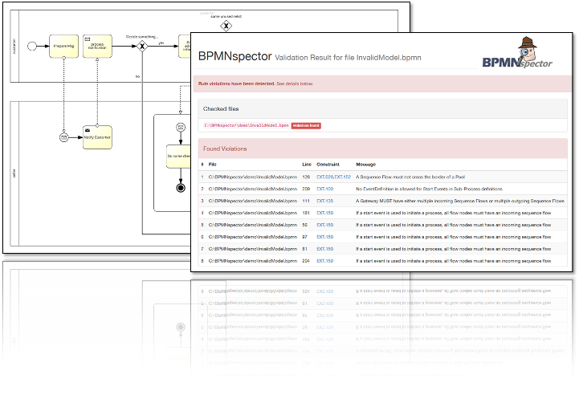This screenshot has height=395, width=579.
Task: Click the customer pool label in diagram
Action: point(14,46)
